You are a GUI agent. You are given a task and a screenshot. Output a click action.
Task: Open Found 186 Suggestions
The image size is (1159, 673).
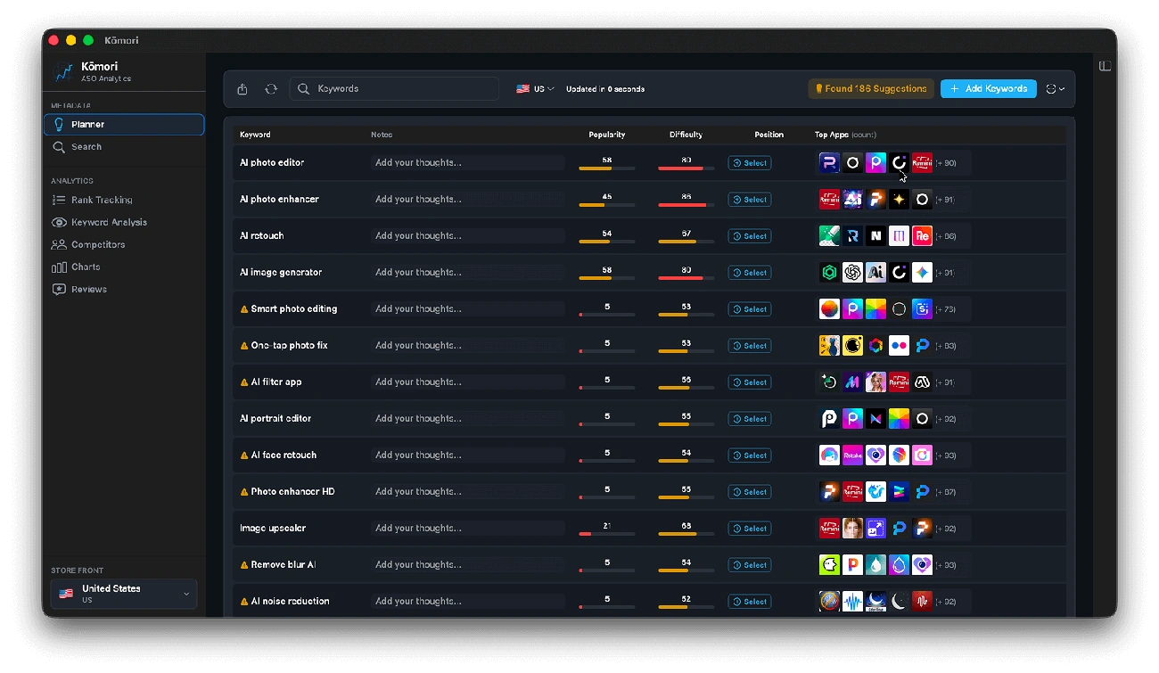tap(870, 88)
